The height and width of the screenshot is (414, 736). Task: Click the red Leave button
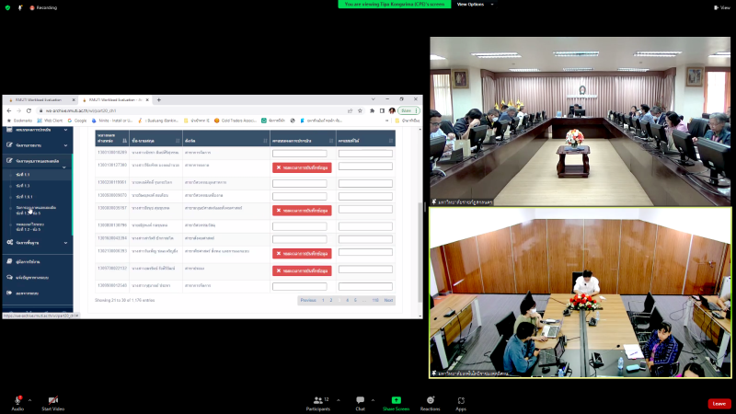(719, 403)
